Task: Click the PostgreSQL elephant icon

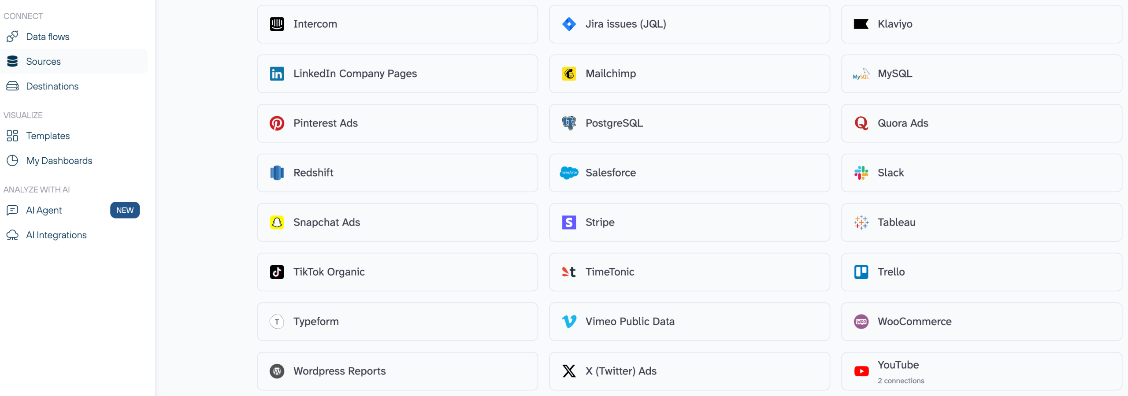Action: coord(569,123)
